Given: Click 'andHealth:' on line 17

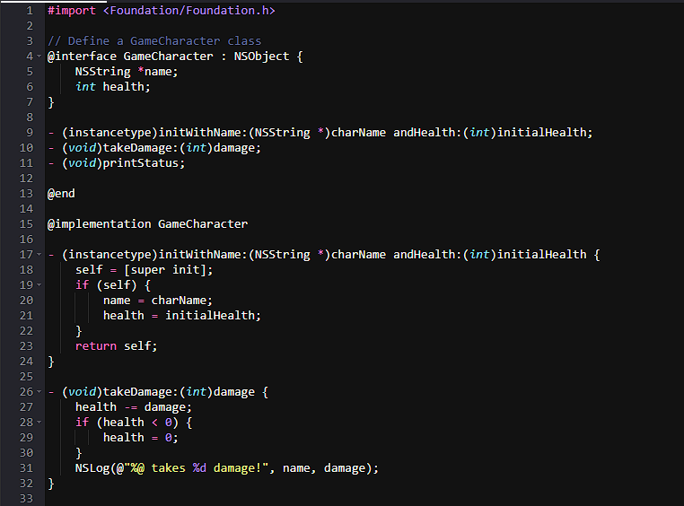Looking at the screenshot, I should click(x=427, y=255).
